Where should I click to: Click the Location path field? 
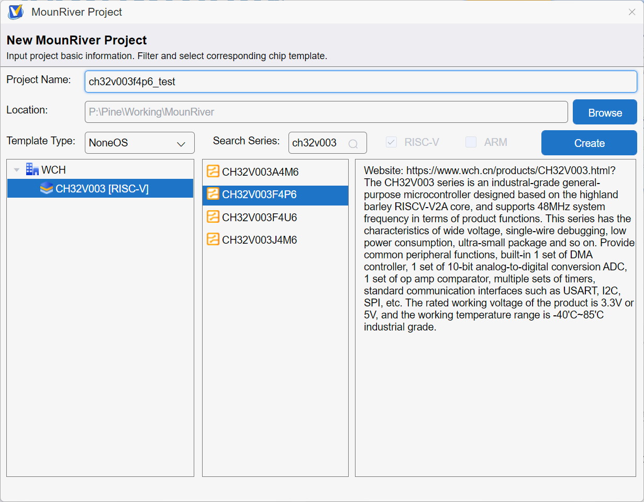(x=326, y=112)
